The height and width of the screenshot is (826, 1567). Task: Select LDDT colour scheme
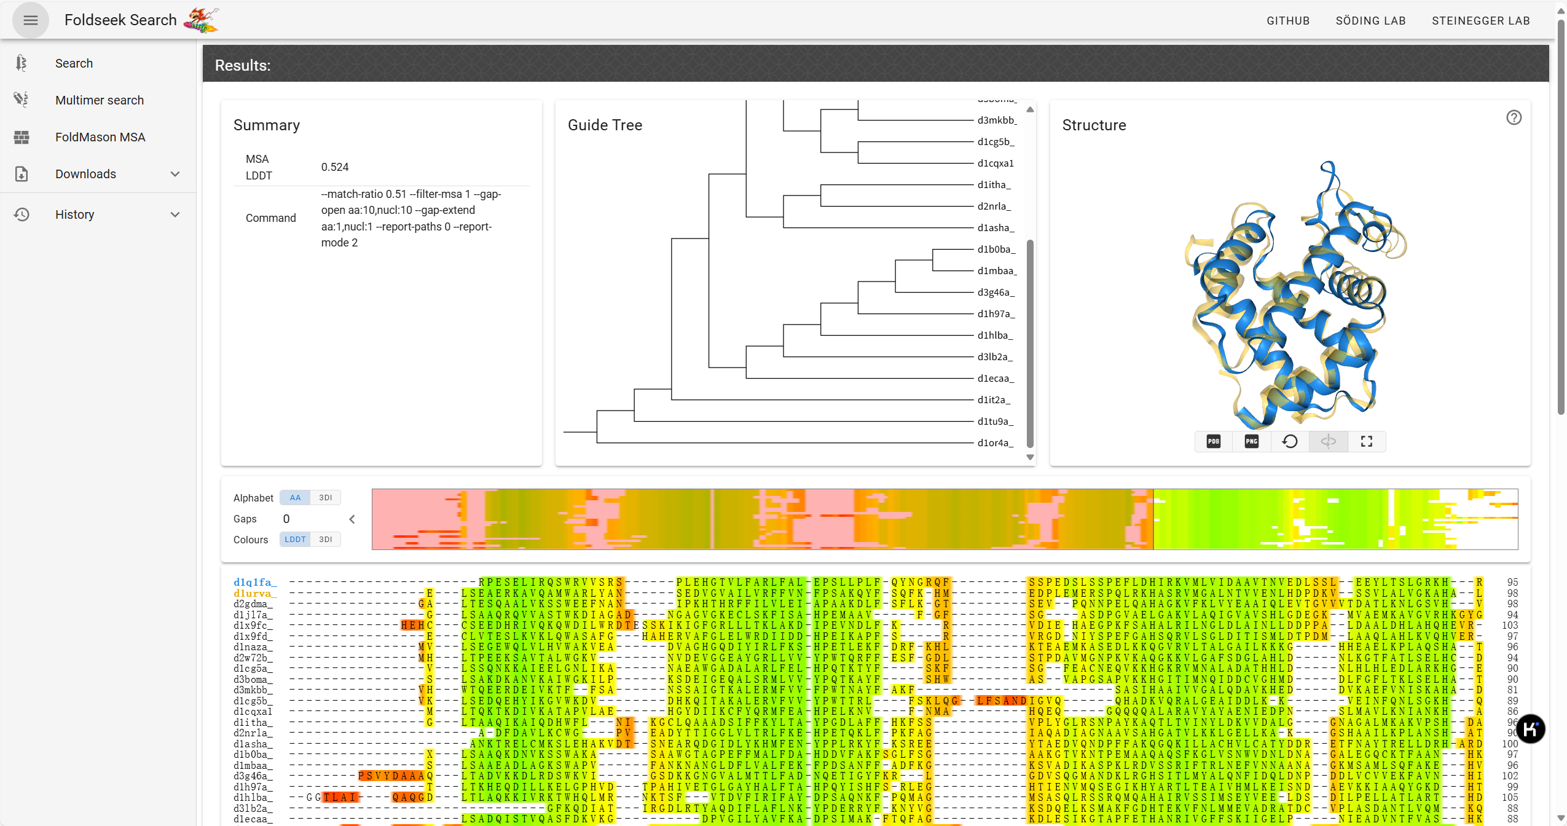tap(295, 540)
